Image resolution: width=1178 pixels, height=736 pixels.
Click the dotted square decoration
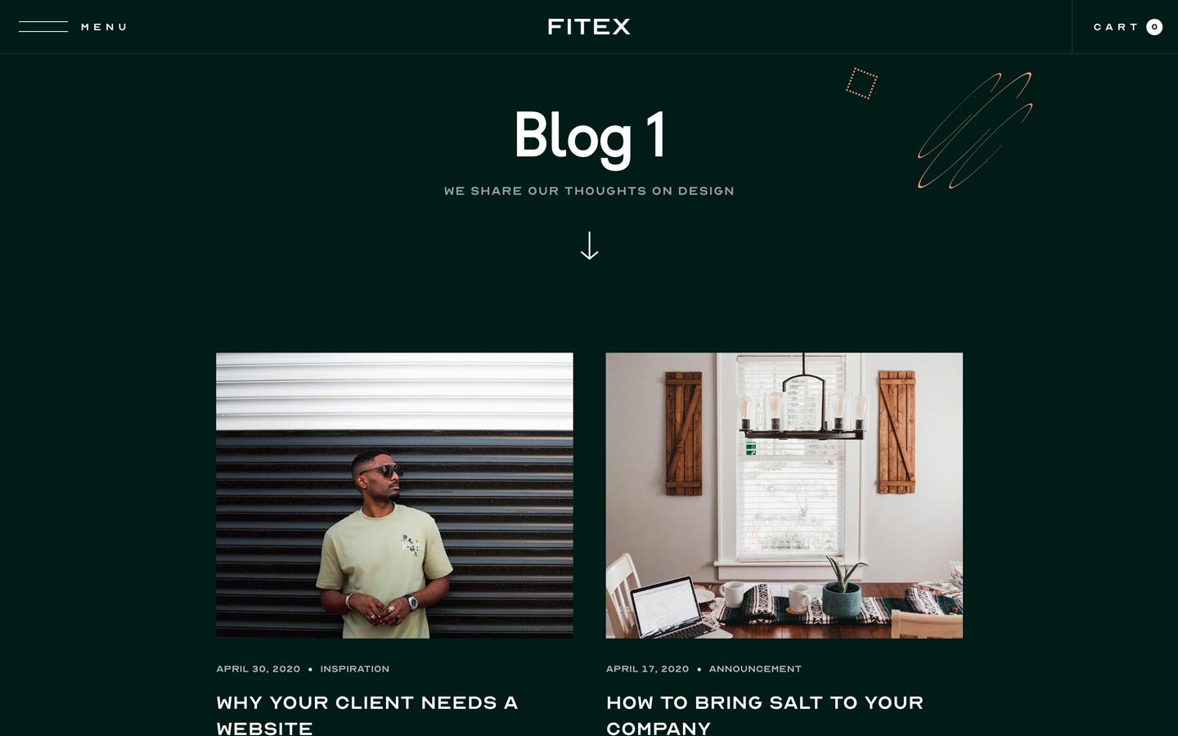coord(861,83)
